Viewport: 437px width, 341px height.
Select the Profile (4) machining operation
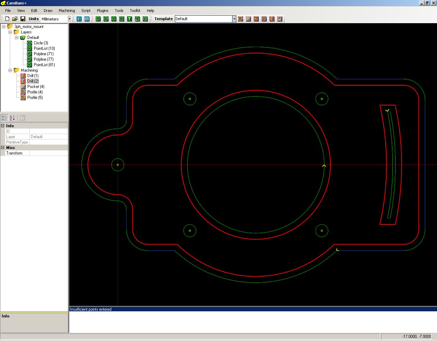click(35, 92)
